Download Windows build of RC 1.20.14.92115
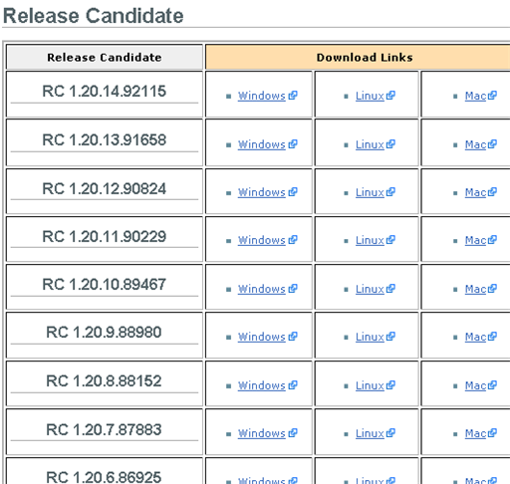Screen dimensions: 510x484 tap(261, 96)
